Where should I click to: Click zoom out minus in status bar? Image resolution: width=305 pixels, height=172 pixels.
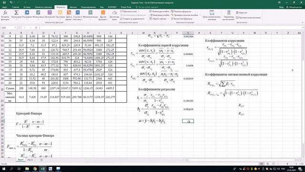278,164
